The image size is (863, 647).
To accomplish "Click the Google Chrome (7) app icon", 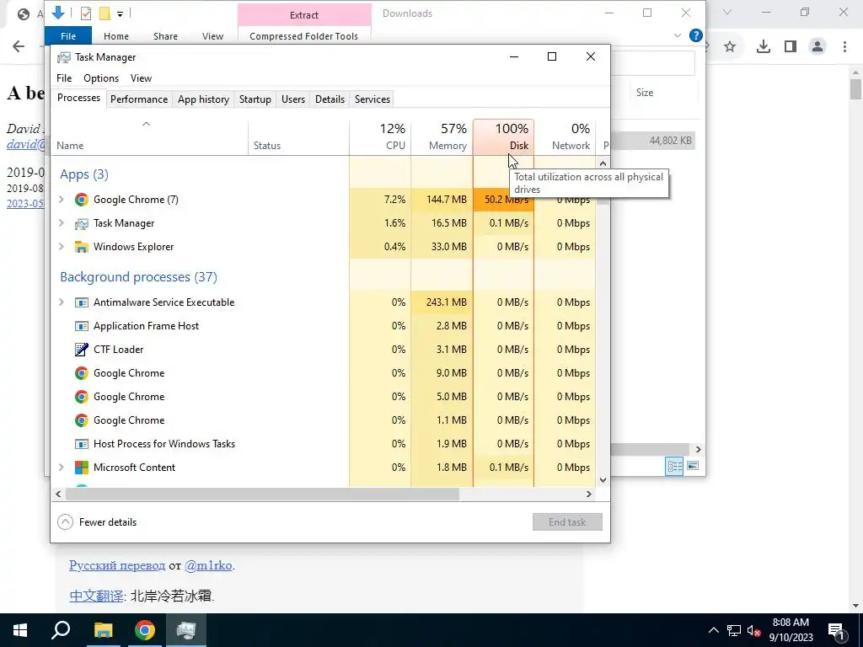I will pos(82,200).
